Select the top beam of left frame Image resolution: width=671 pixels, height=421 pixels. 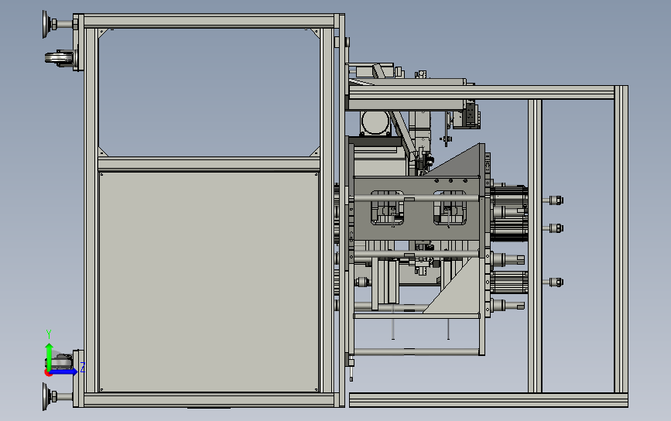click(x=209, y=21)
